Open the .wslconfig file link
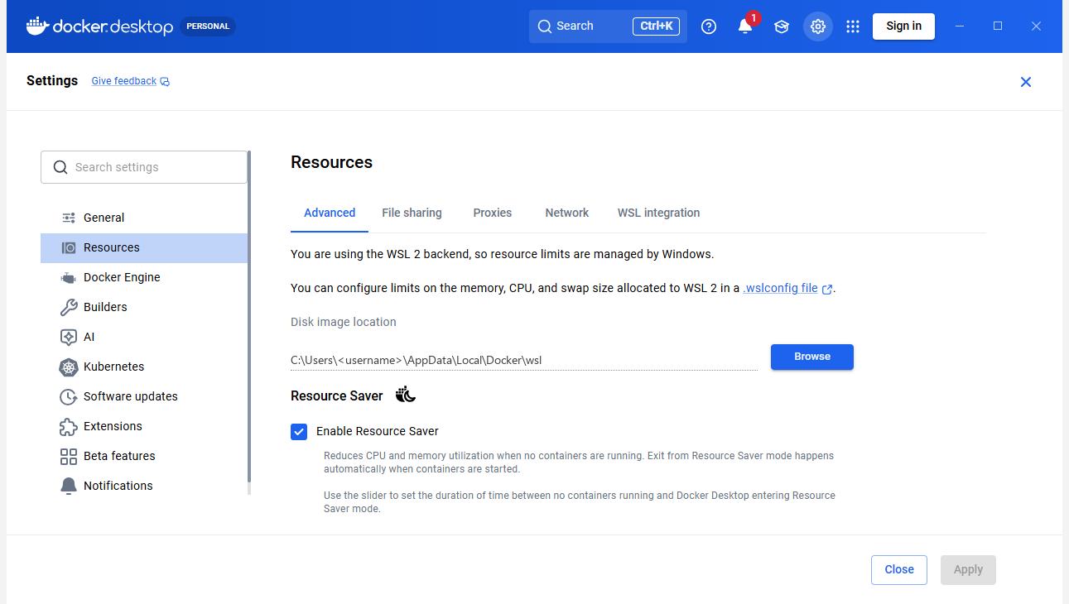This screenshot has width=1069, height=604. [x=780, y=289]
